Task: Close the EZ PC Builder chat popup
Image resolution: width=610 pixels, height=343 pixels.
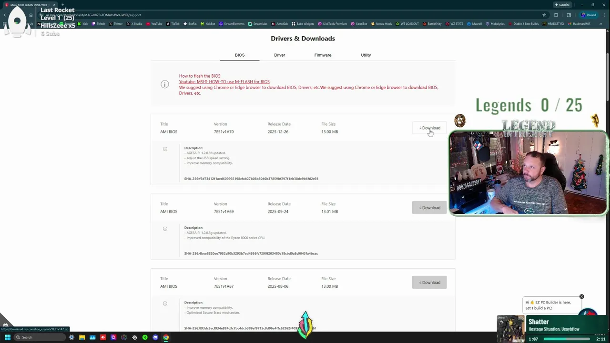Action: [x=581, y=297]
